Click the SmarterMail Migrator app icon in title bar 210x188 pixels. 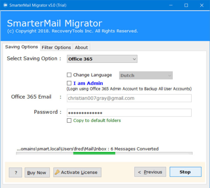point(5,5)
